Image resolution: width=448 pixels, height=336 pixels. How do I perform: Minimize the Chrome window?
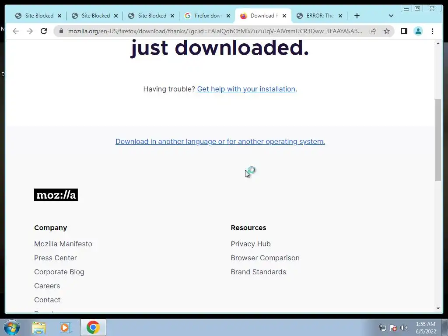pos(406,9)
